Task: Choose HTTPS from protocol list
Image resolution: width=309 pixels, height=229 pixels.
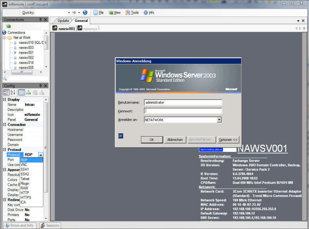Action: coord(31,198)
